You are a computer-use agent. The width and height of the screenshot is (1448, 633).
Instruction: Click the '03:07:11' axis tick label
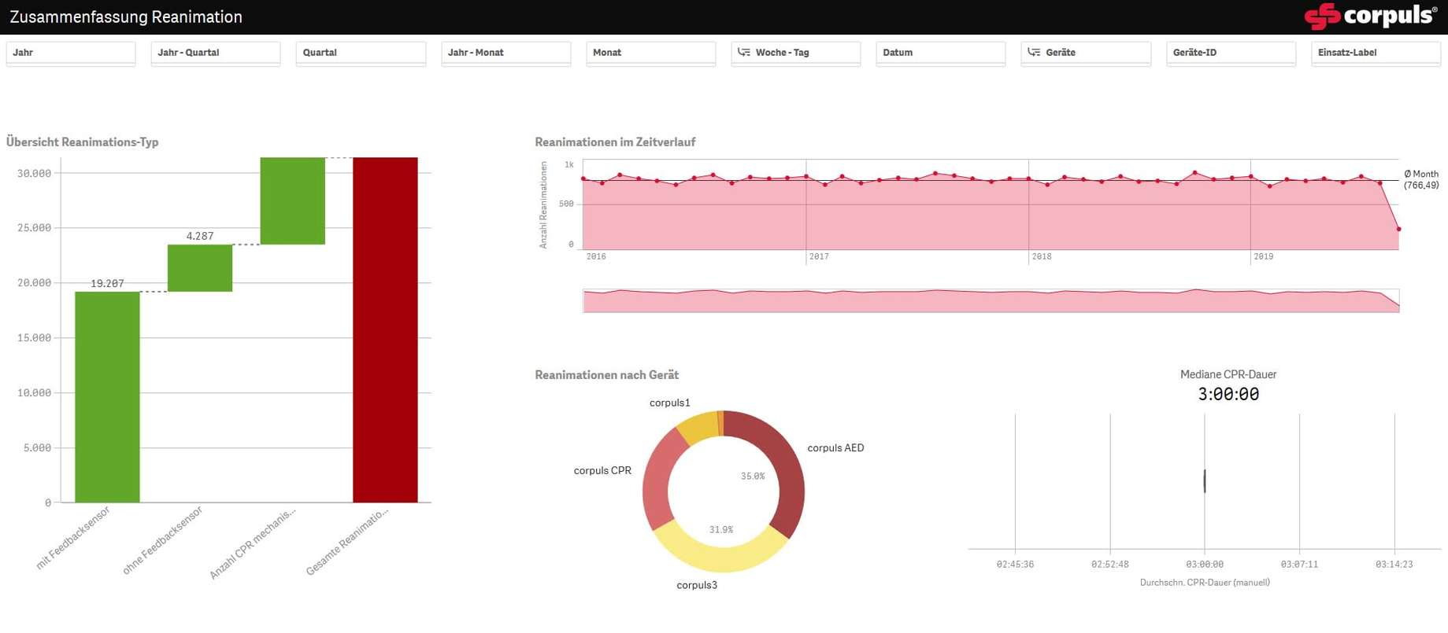click(1299, 565)
